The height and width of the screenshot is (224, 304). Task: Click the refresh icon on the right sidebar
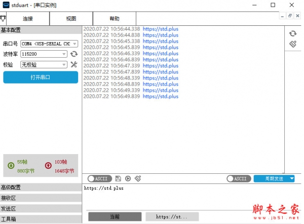293,33
